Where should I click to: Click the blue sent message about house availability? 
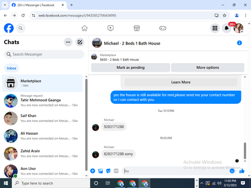point(176,97)
